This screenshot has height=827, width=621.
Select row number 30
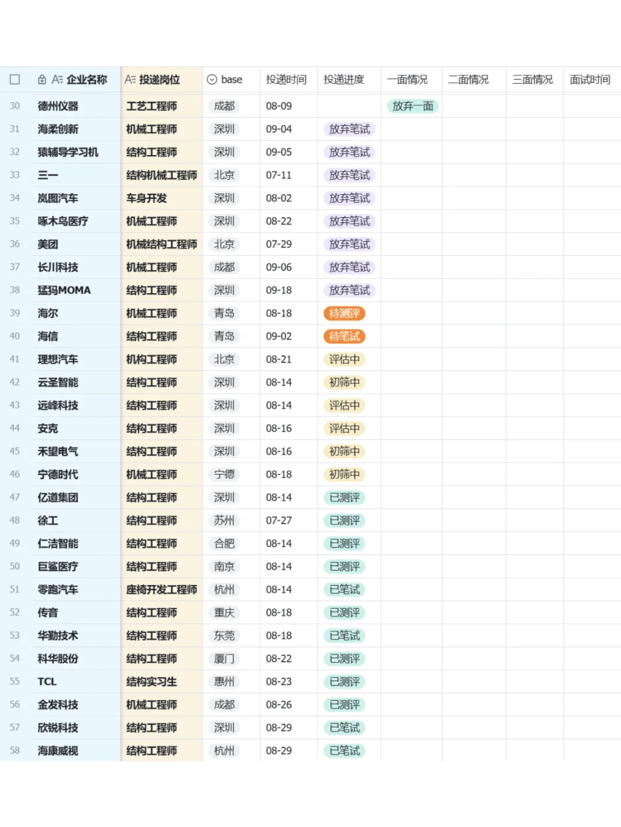pyautogui.click(x=15, y=106)
